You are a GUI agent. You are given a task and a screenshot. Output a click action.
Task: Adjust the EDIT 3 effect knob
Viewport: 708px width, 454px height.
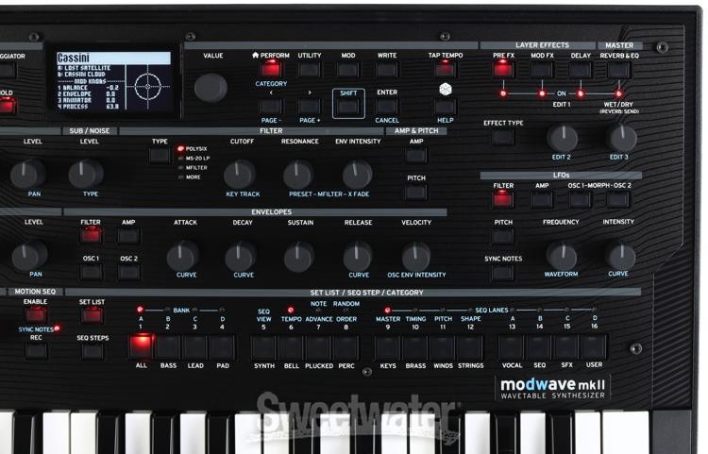tap(622, 138)
